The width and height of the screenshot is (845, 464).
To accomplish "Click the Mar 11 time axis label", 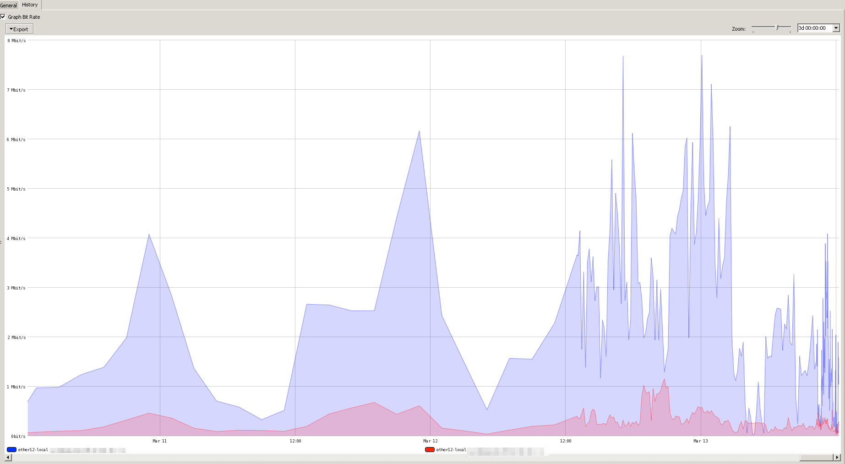I will [159, 441].
